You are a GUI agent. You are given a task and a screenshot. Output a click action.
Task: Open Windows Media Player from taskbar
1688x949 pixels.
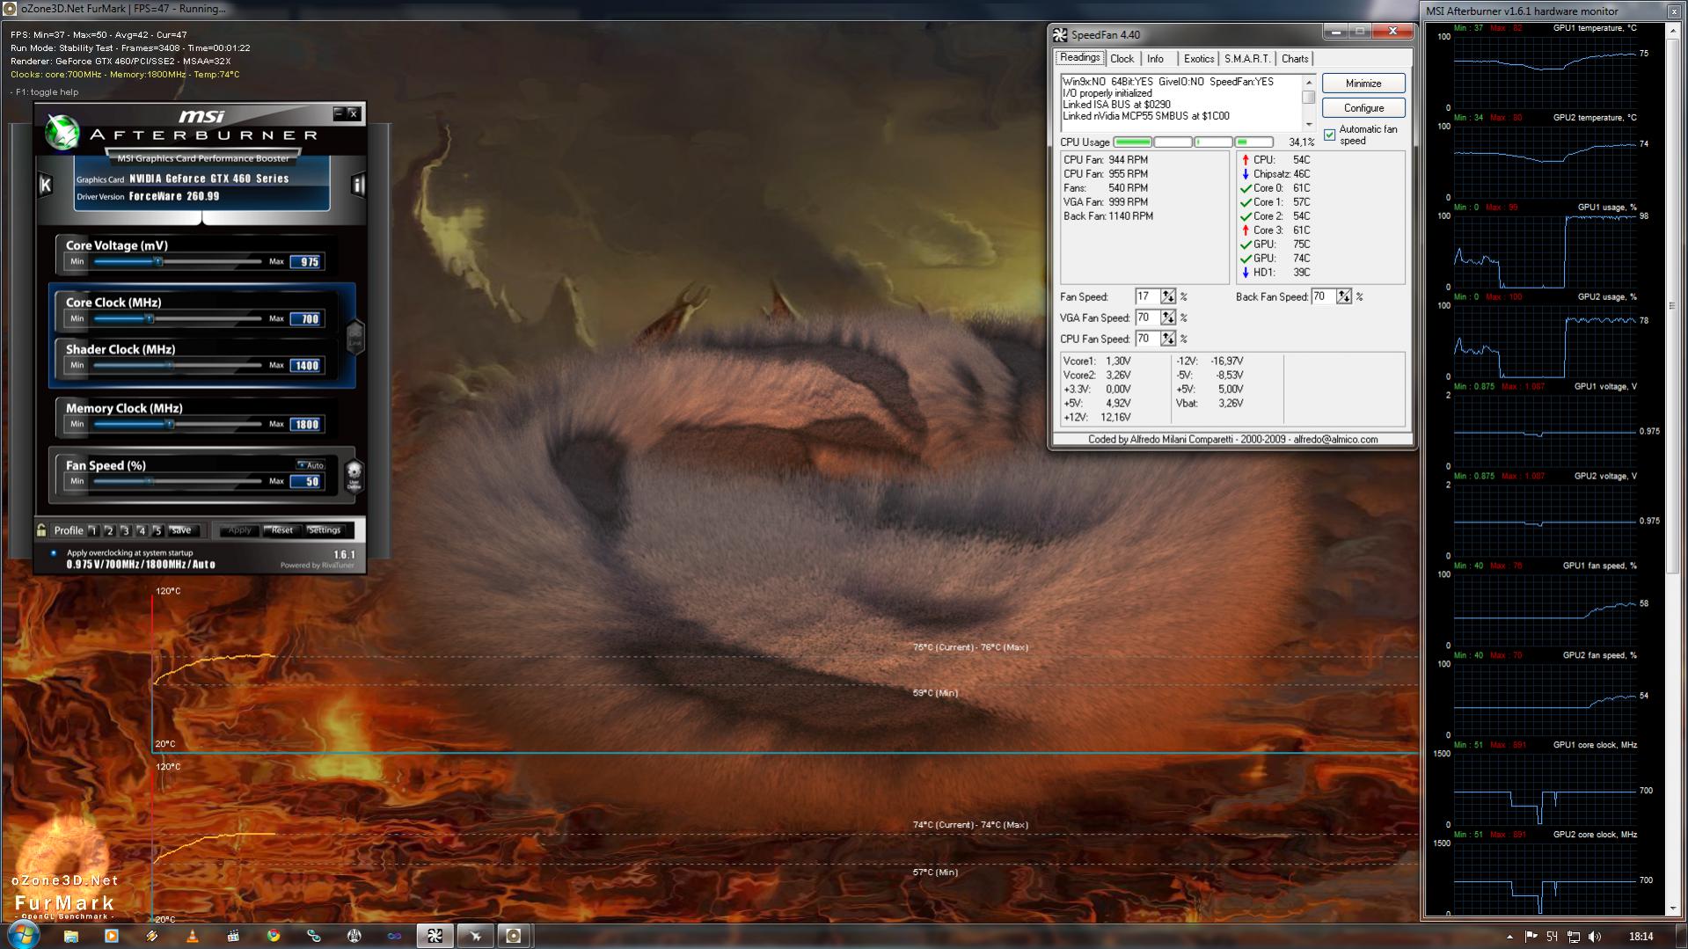pos(111,936)
